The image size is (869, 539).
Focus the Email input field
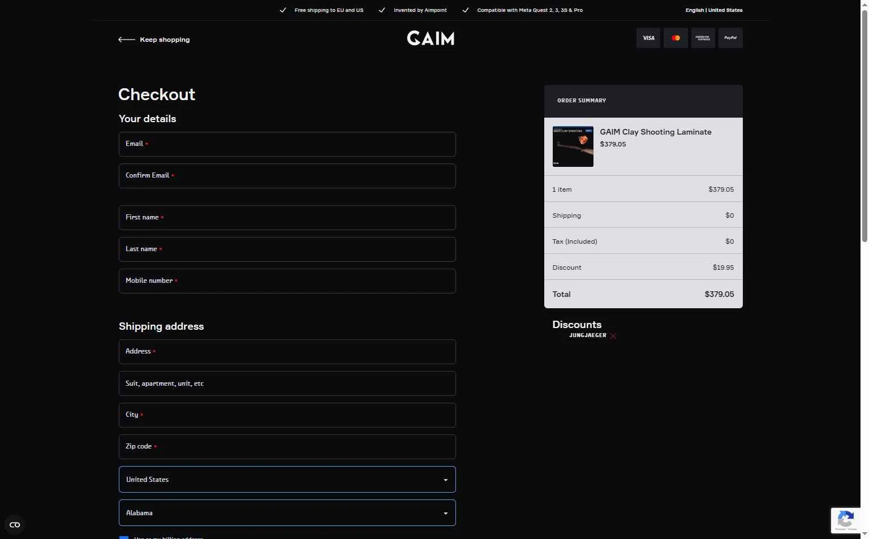(x=287, y=144)
